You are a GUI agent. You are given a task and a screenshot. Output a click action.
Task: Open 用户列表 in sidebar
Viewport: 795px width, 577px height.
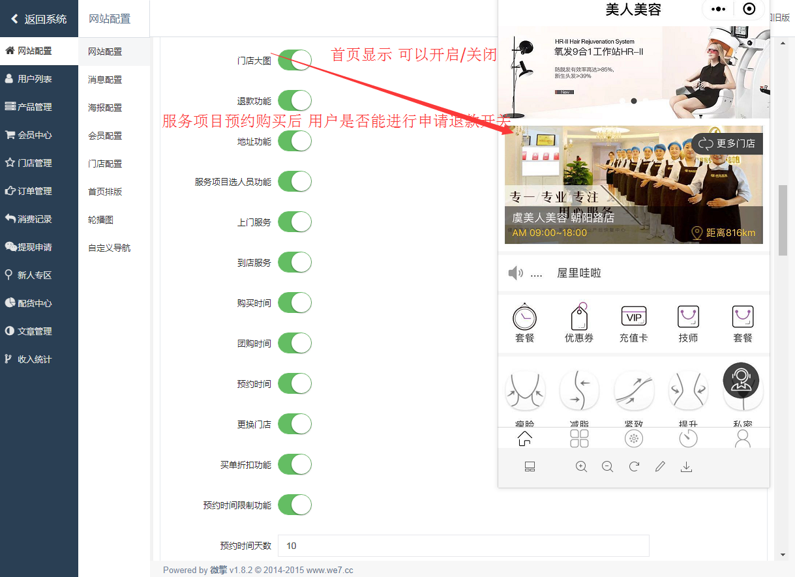[x=39, y=79]
